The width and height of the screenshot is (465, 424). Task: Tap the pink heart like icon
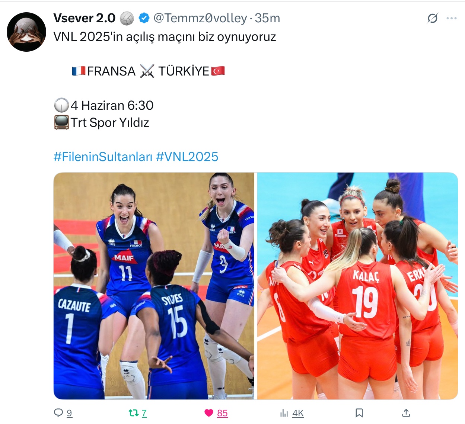(x=209, y=412)
